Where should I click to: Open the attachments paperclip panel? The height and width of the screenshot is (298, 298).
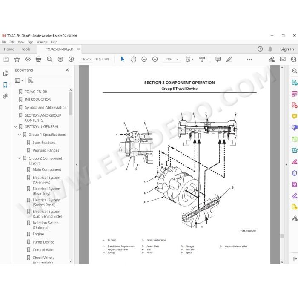(5, 96)
